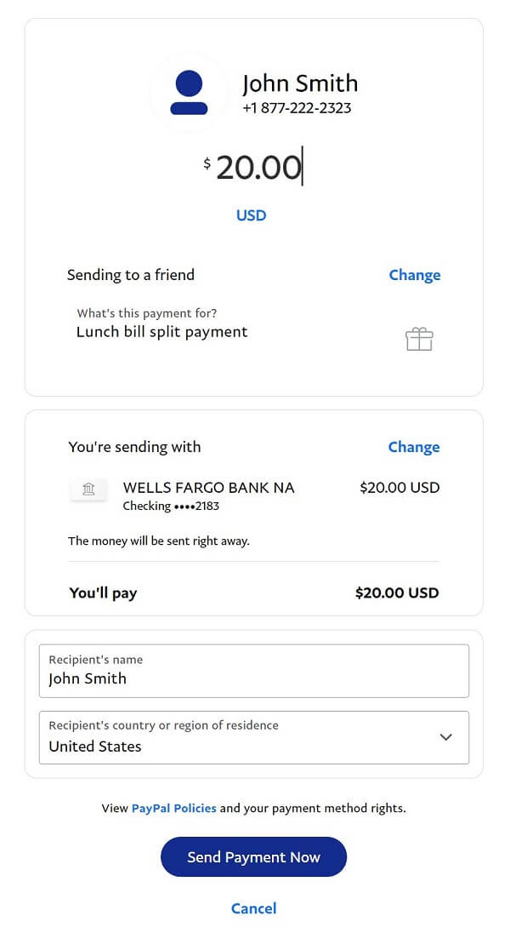The height and width of the screenshot is (927, 510).
Task: Click the John Smith name heading
Action: click(x=300, y=83)
